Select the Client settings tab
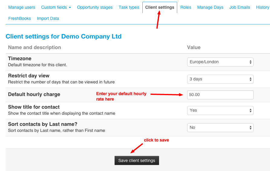Image resolution: width=270 pixels, height=171 pixels. (x=160, y=7)
